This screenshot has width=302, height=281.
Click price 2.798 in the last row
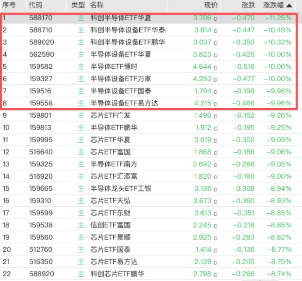(x=202, y=274)
